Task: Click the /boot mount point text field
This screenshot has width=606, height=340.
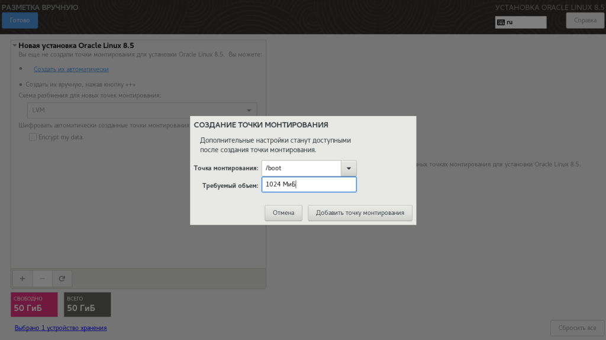Action: pyautogui.click(x=301, y=168)
